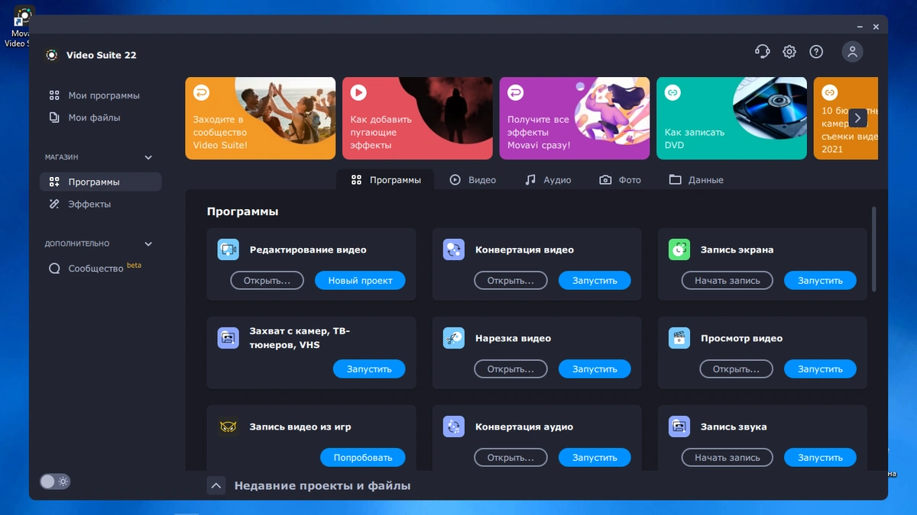Open the Как записать DVD banner
The width and height of the screenshot is (917, 515).
(x=731, y=118)
